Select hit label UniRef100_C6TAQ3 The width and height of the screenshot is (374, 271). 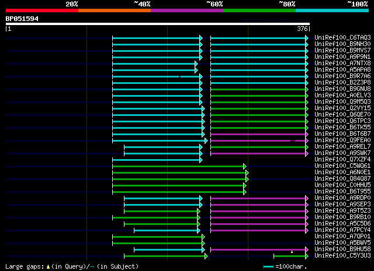pos(342,38)
